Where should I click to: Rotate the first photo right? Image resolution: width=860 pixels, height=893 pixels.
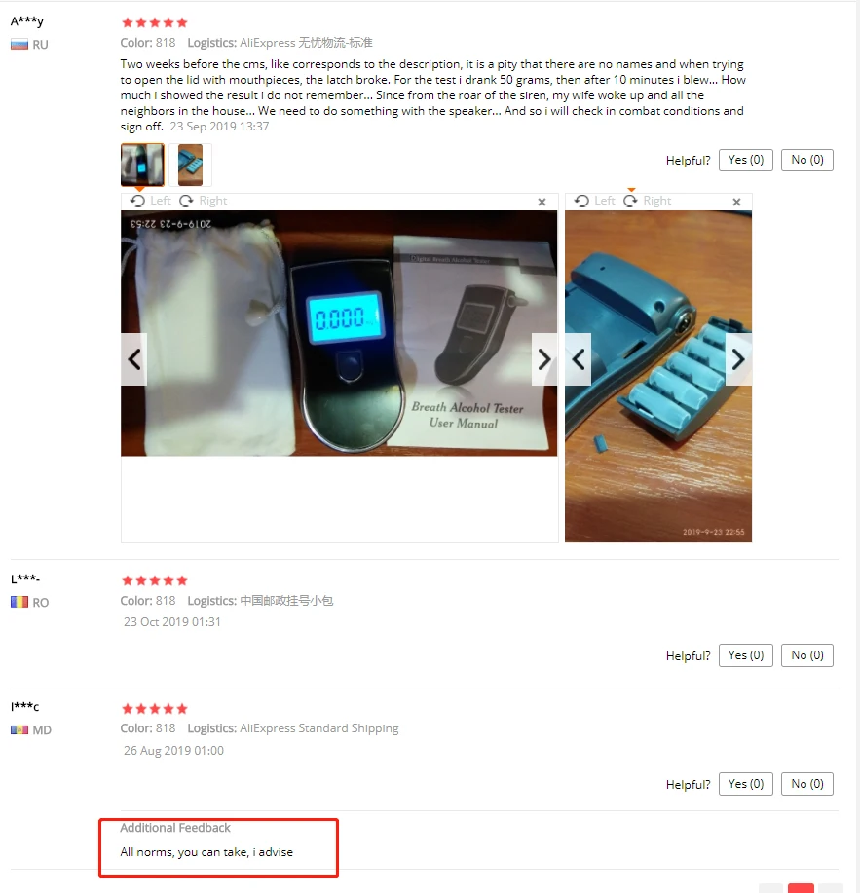coord(204,201)
